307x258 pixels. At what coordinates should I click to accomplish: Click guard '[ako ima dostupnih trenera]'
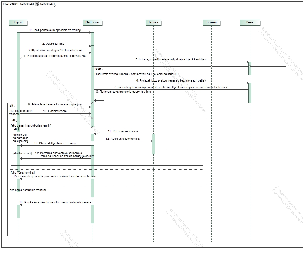[21, 112]
